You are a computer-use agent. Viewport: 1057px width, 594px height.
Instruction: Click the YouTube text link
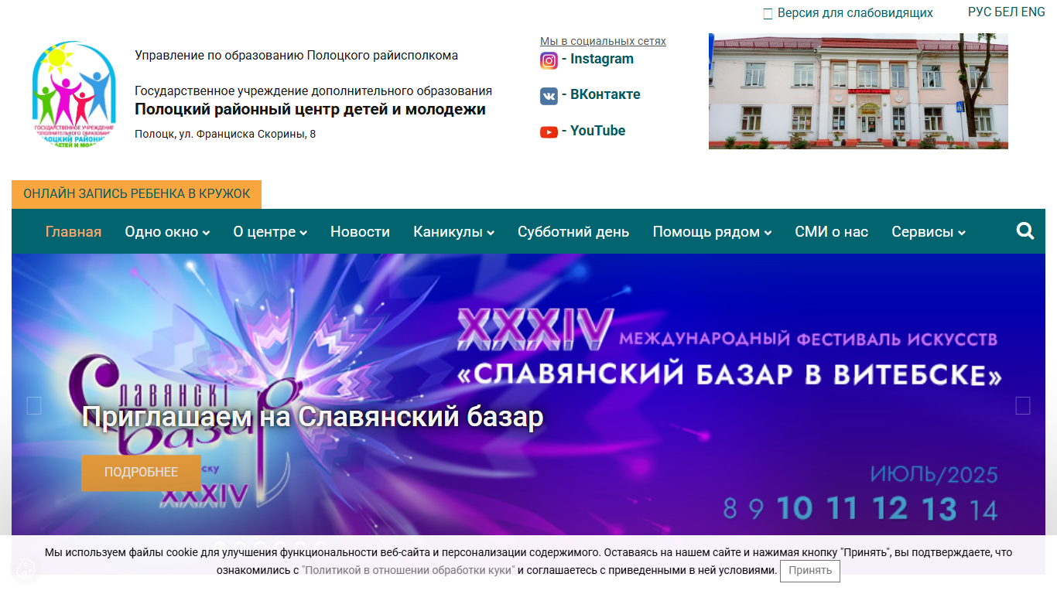tap(598, 131)
